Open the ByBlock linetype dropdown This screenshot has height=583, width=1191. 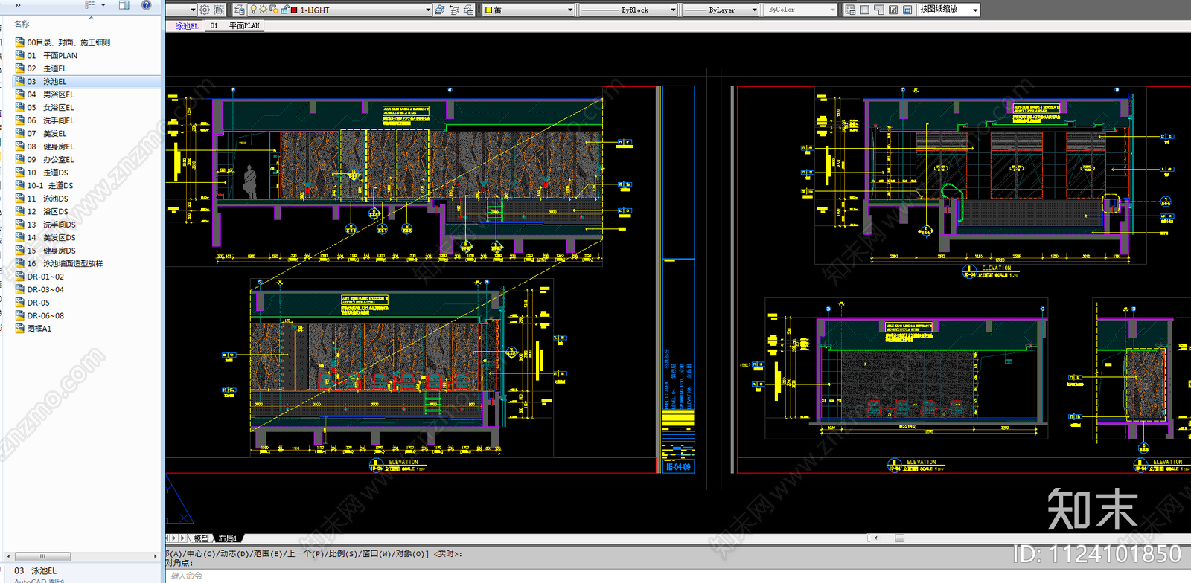point(673,10)
